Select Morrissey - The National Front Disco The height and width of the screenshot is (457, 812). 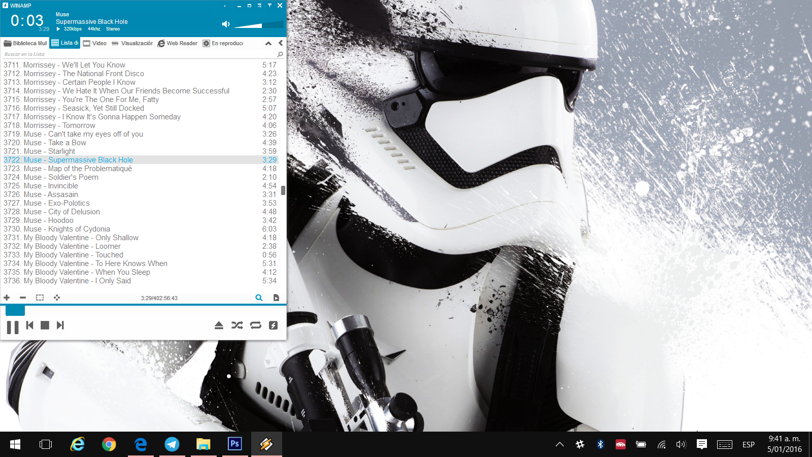140,74
